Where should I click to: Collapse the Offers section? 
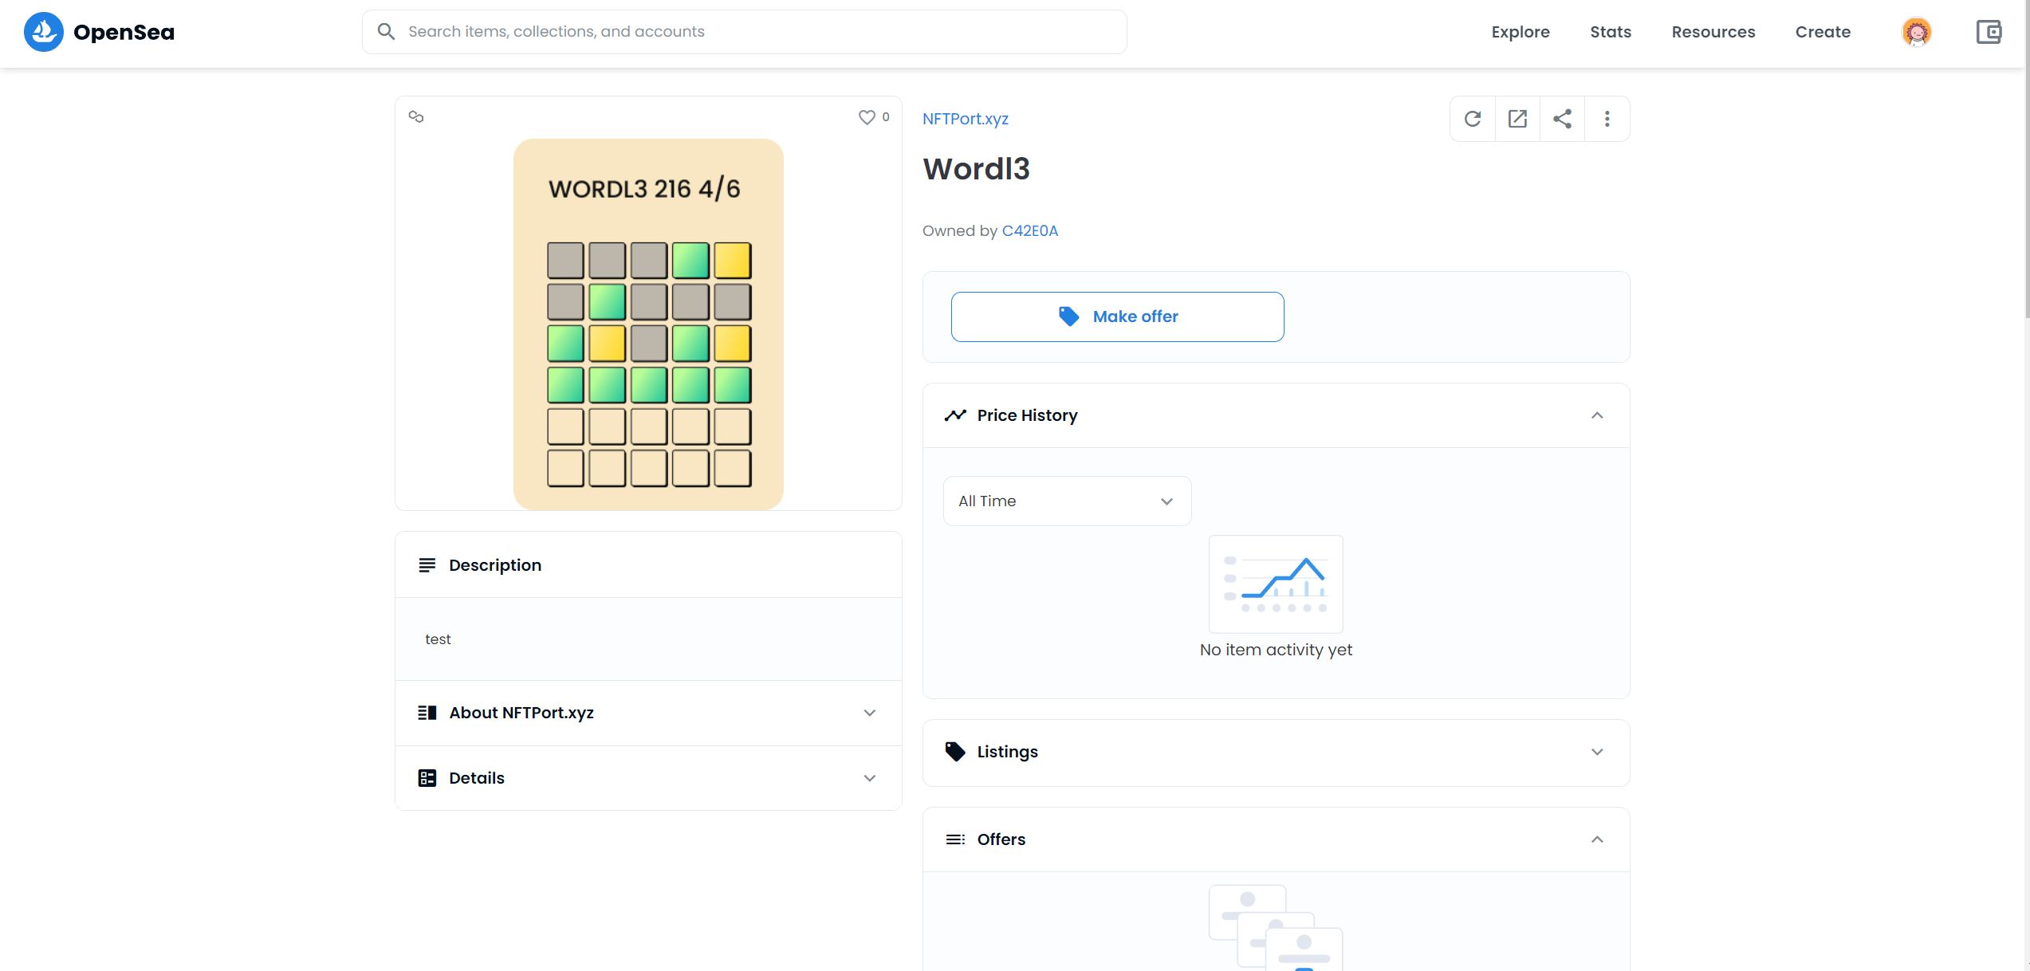tap(1596, 839)
